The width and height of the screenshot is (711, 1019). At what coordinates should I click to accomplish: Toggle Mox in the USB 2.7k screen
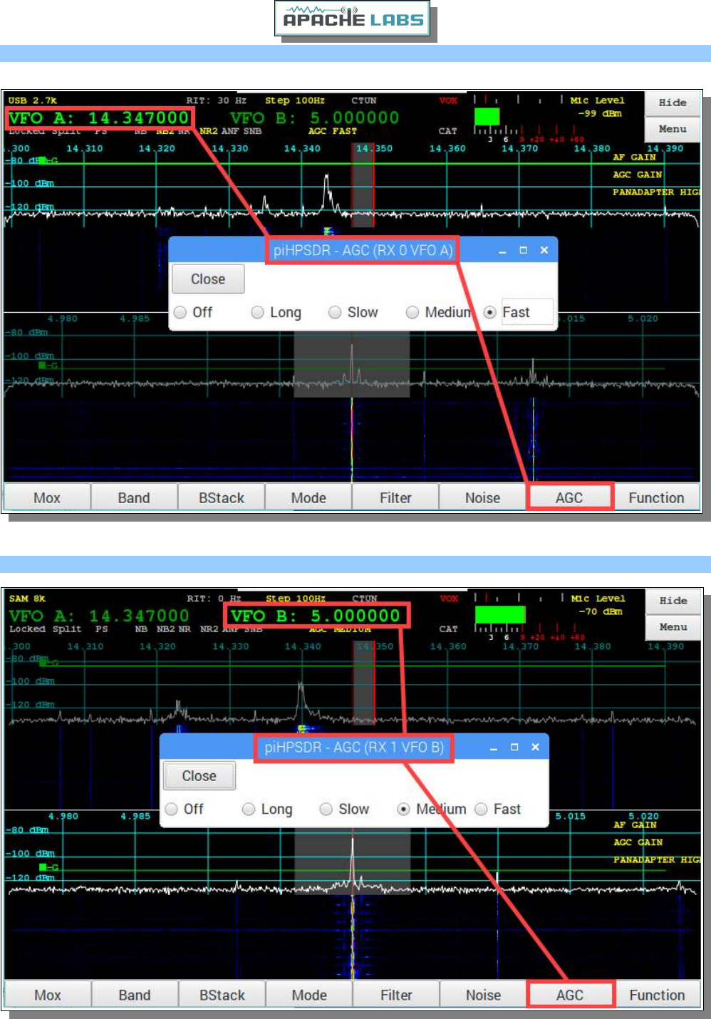point(47,497)
